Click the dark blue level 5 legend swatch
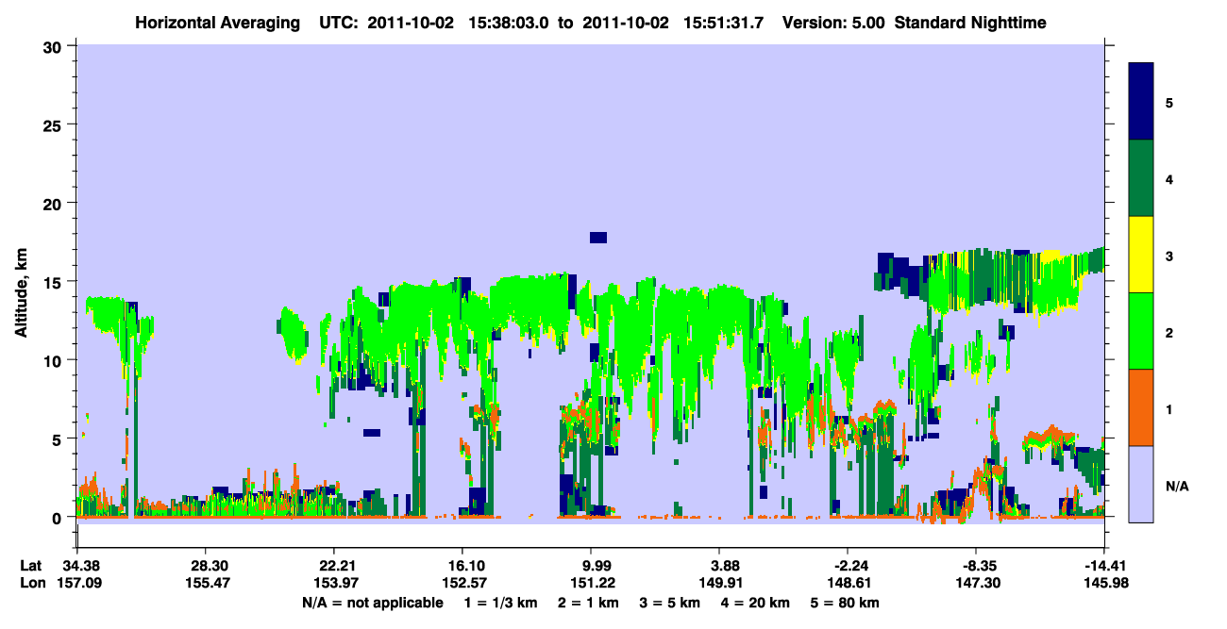1227x629 pixels. [1141, 102]
